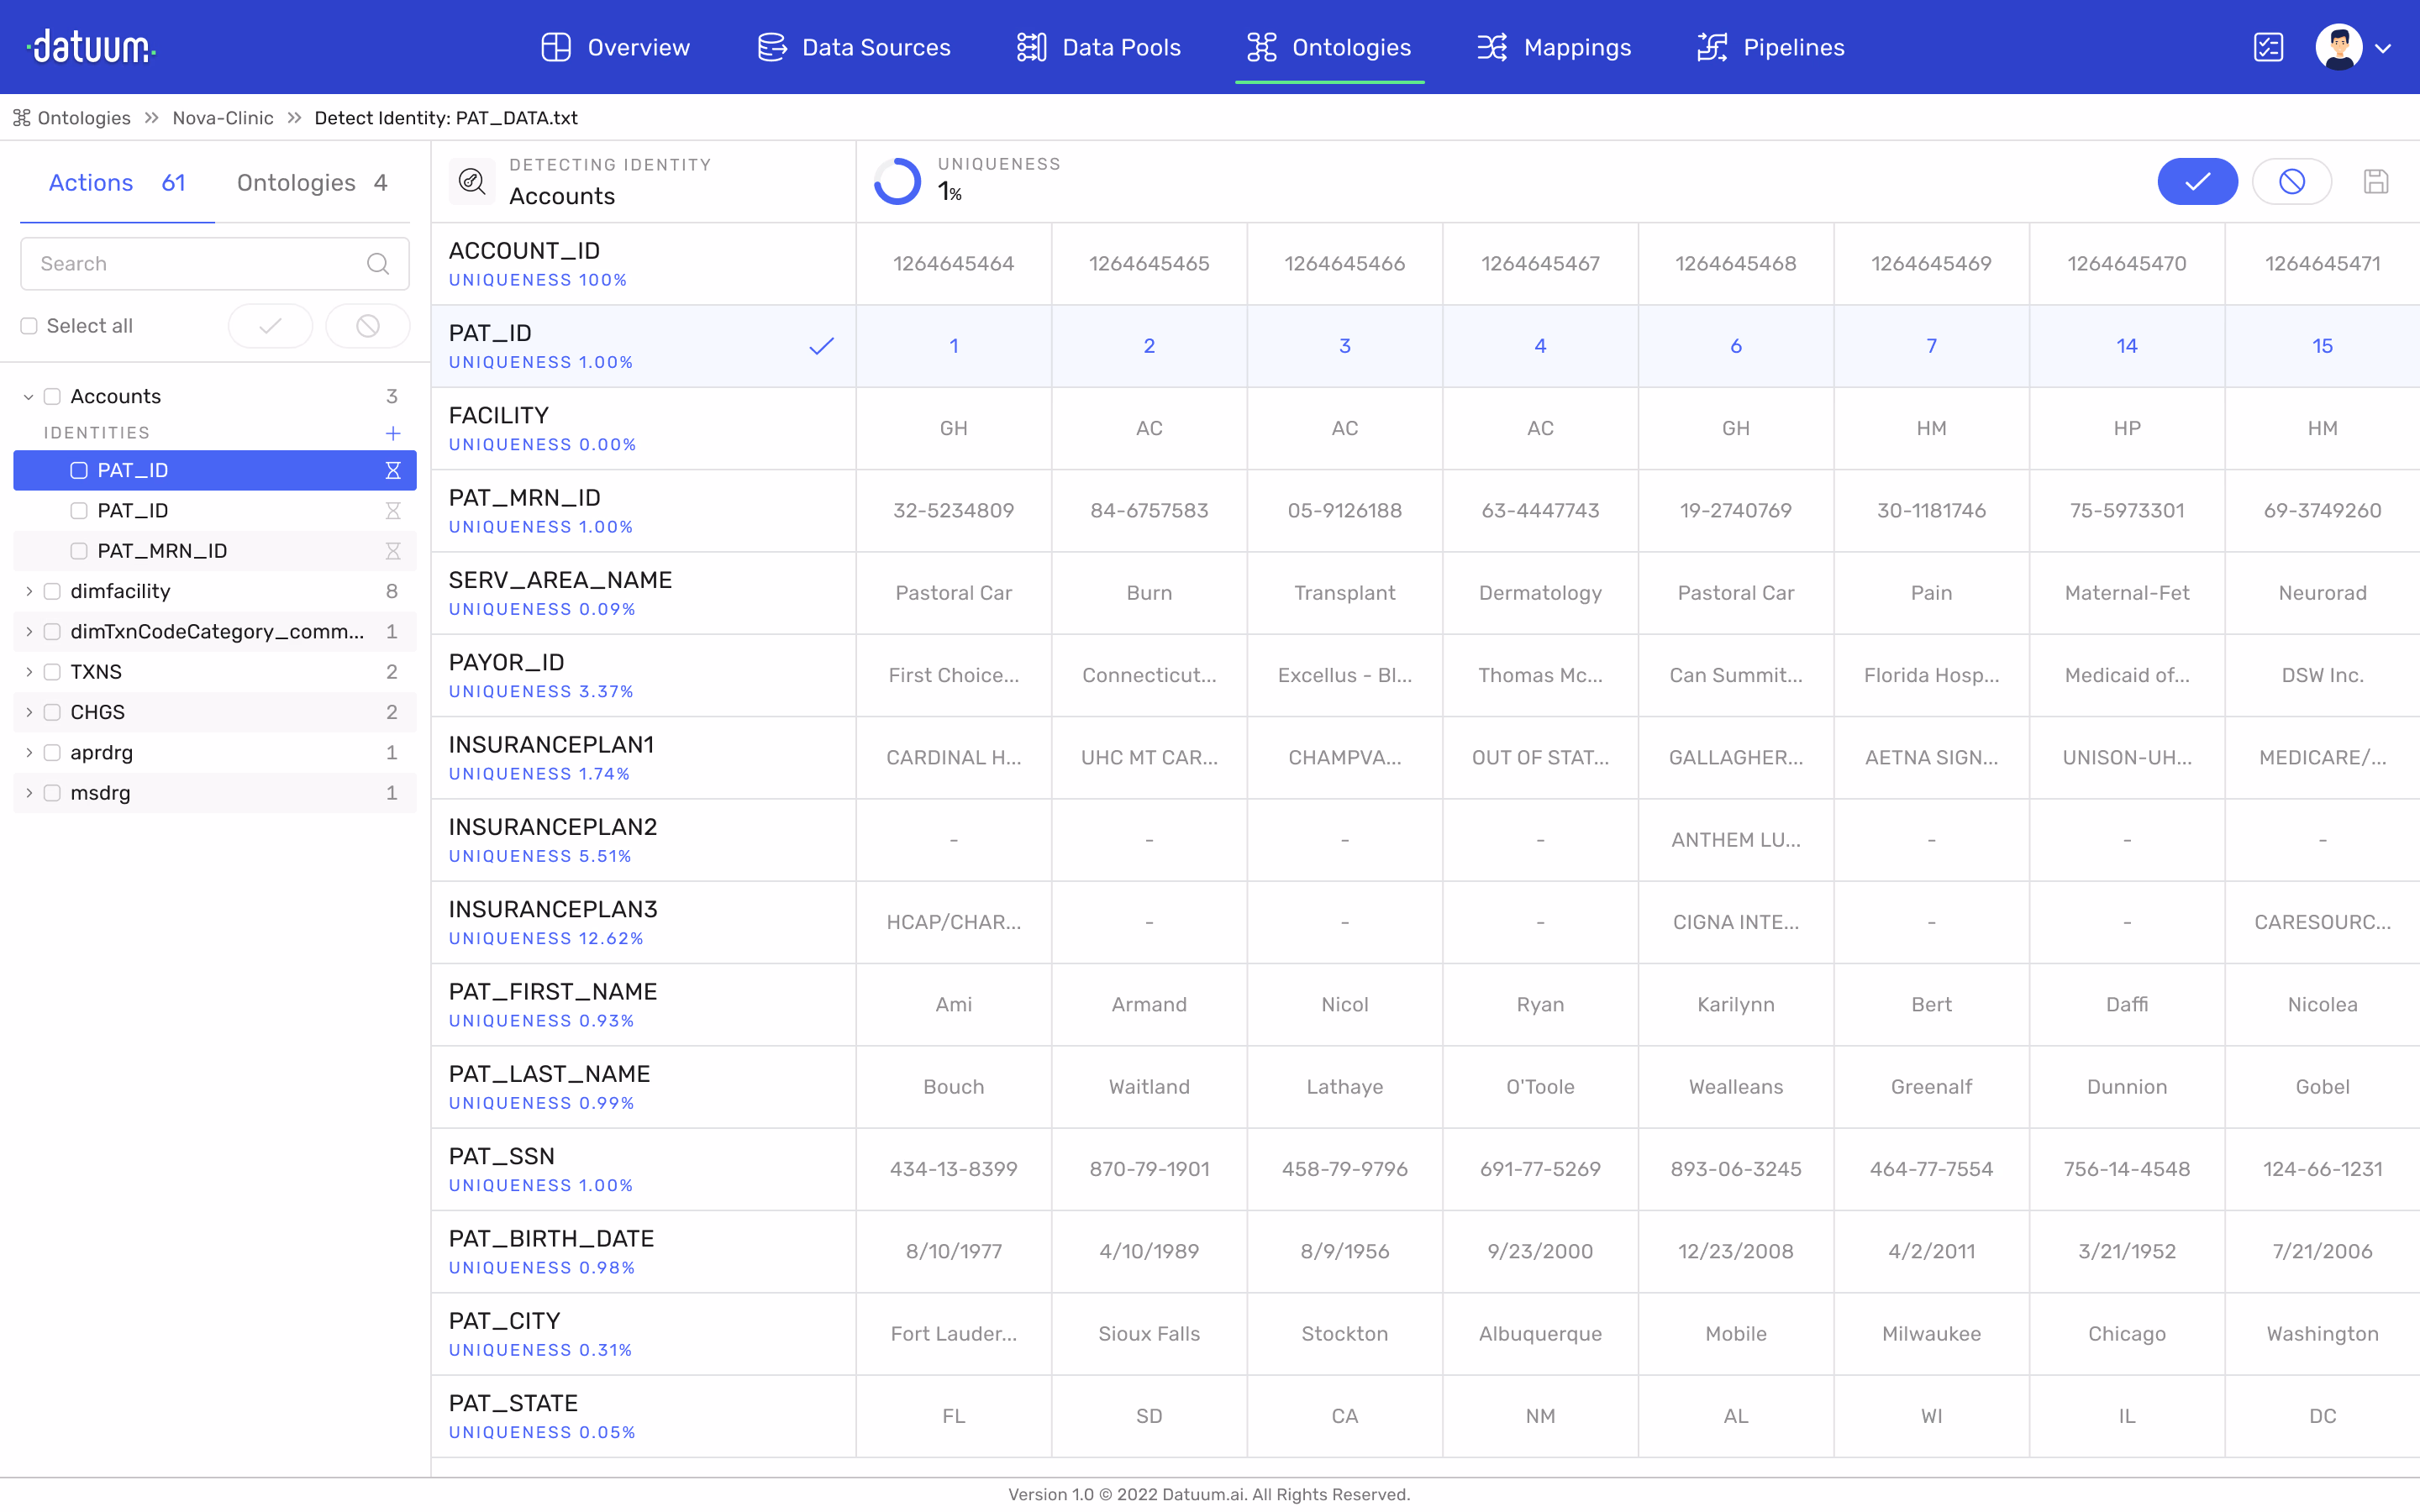Save identity detection results using the save icon
The height and width of the screenshot is (1512, 2420).
click(x=2376, y=181)
